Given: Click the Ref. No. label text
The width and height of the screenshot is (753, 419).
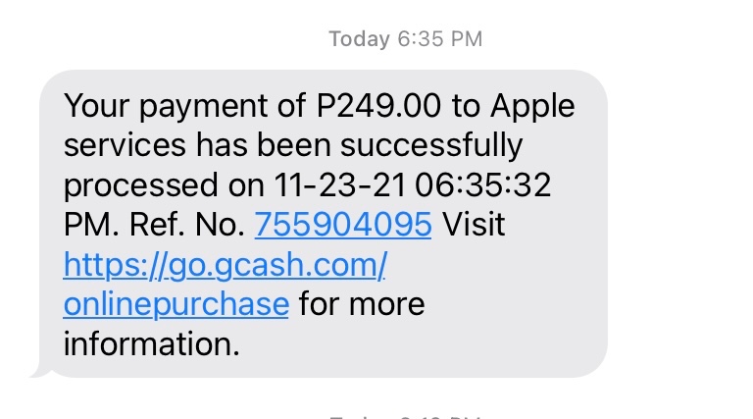Looking at the screenshot, I should (187, 225).
